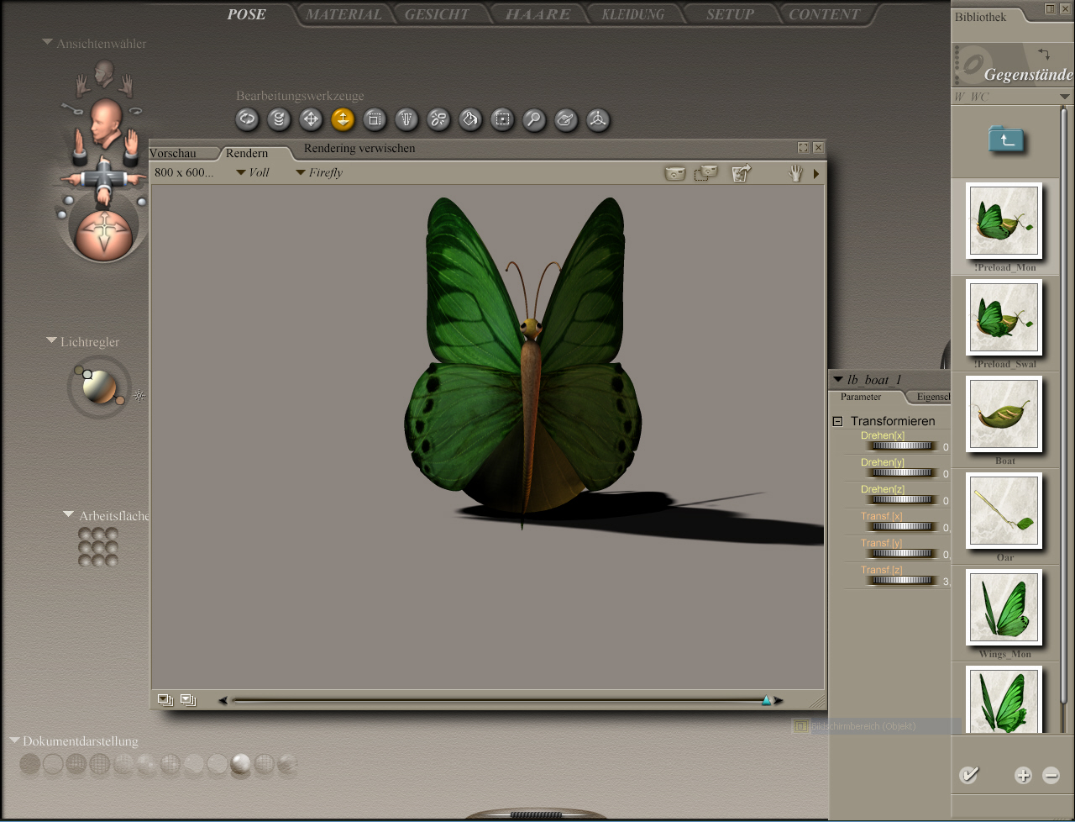Select the Oar thumbnail in library
The image size is (1075, 822).
1004,510
